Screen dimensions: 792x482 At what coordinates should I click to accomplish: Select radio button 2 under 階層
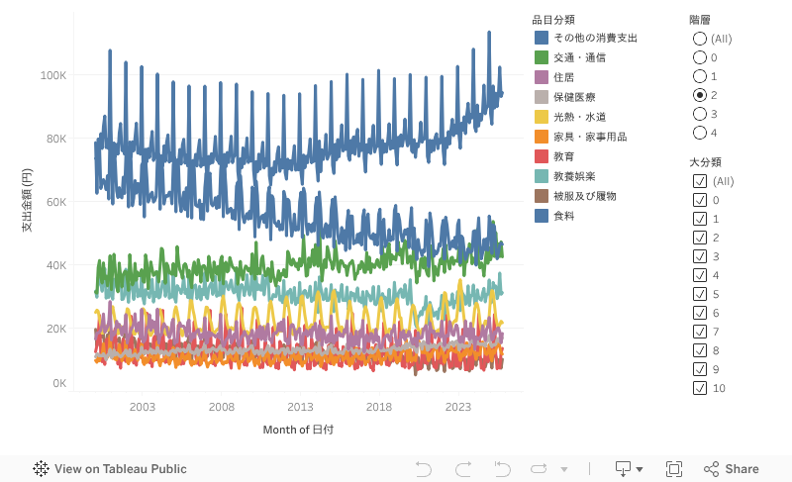pos(700,95)
